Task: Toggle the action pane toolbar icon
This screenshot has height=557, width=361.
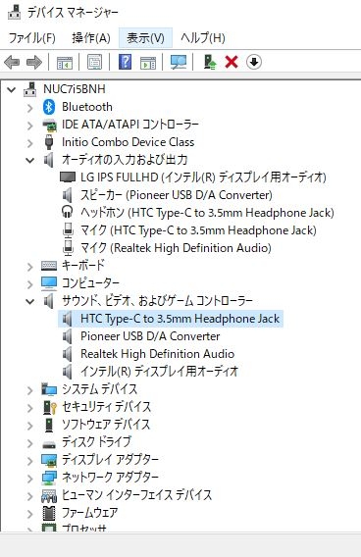Action: coord(148,63)
